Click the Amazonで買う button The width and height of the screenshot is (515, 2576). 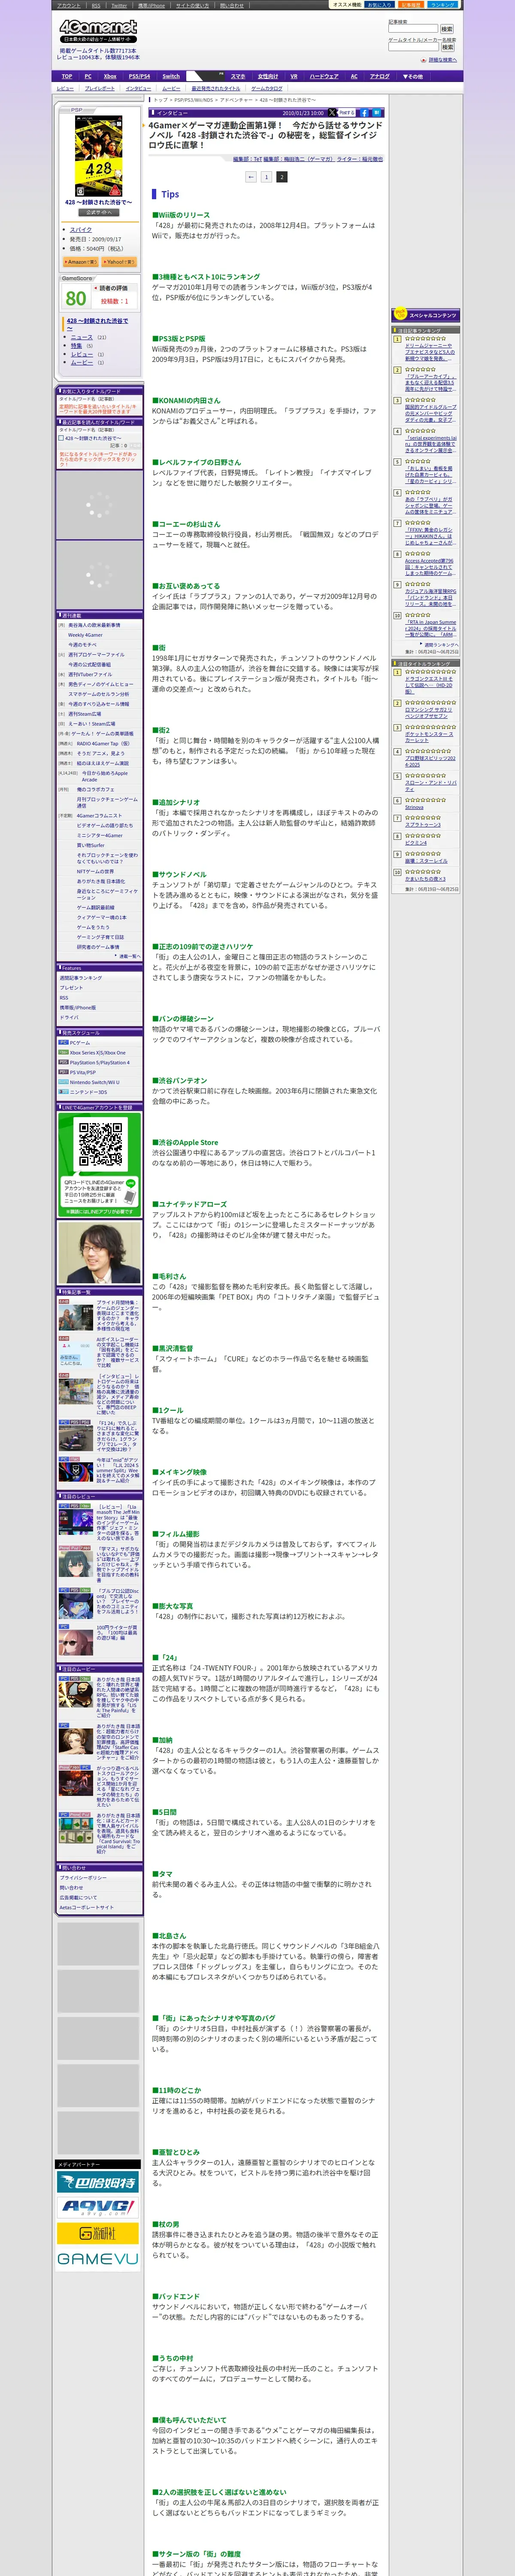point(81,262)
